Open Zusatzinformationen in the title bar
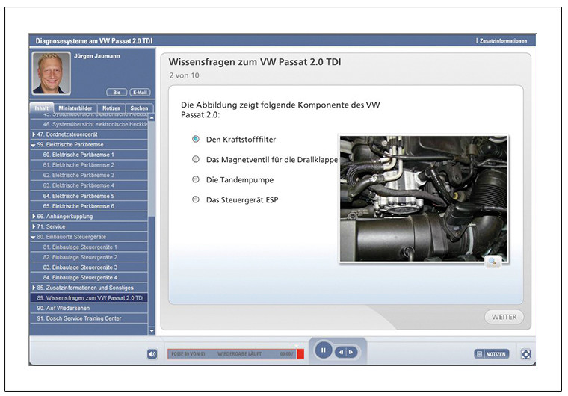This screenshot has width=568, height=396. pyautogui.click(x=503, y=41)
